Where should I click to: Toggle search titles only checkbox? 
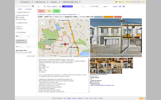(x=16, y=15)
